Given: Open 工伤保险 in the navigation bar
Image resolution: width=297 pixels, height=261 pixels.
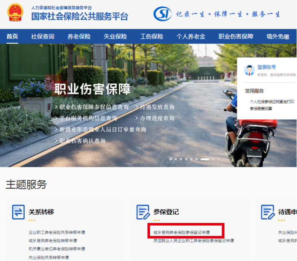Looking at the screenshot, I should pos(152,37).
